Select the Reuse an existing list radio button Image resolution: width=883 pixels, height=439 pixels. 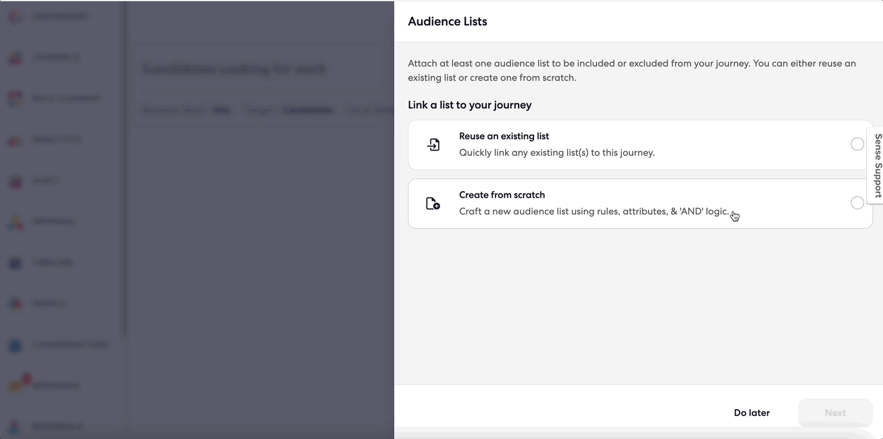857,144
